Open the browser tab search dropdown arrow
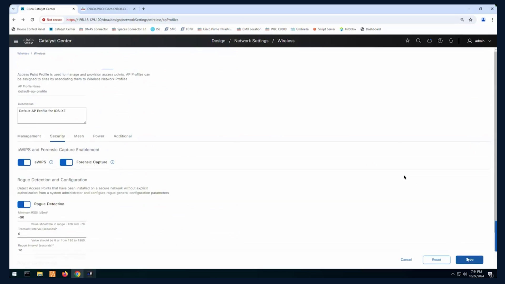The image size is (505, 284). point(13,9)
